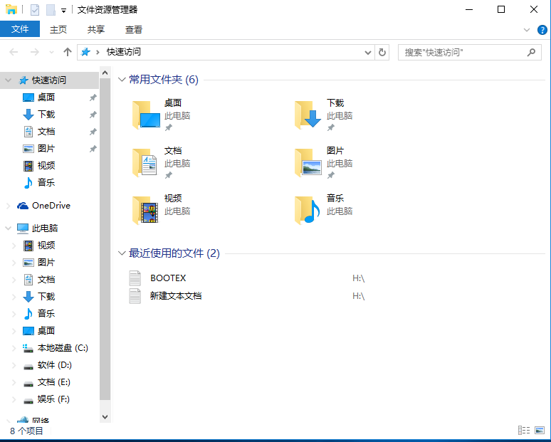The width and height of the screenshot is (551, 442).
Task: Click the refresh button in address bar
Action: 382,52
